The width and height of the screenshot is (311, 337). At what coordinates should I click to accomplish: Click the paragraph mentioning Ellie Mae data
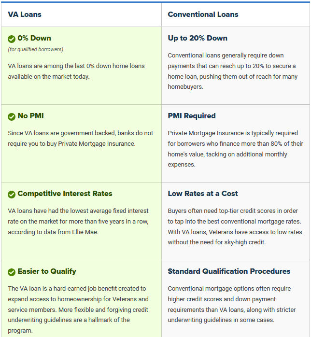(x=78, y=222)
